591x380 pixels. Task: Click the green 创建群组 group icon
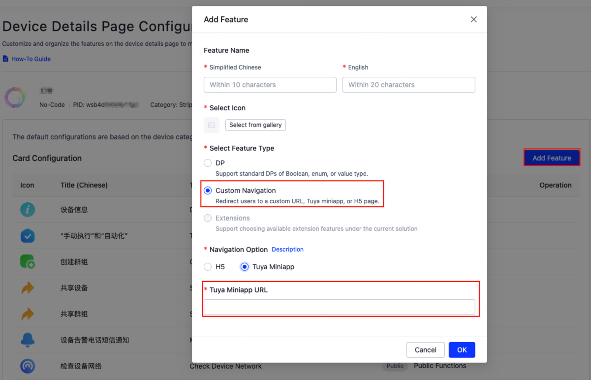coord(28,262)
